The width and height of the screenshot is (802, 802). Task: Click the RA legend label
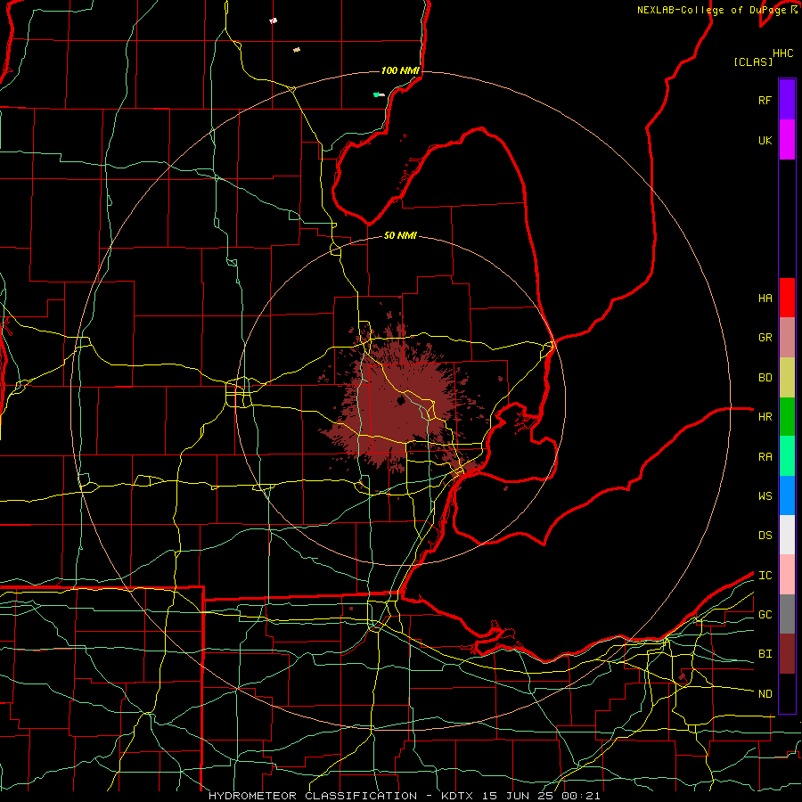[765, 457]
